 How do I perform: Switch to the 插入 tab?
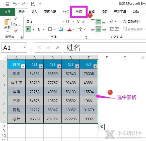[x=34, y=12]
